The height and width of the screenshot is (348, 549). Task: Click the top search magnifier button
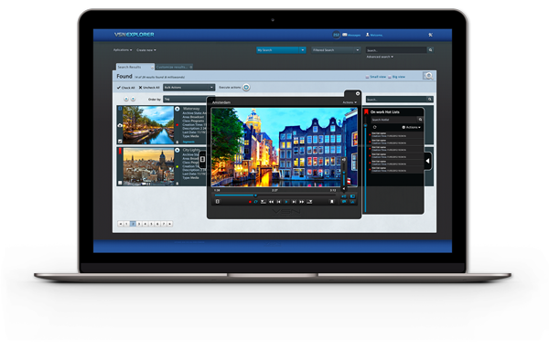431,50
